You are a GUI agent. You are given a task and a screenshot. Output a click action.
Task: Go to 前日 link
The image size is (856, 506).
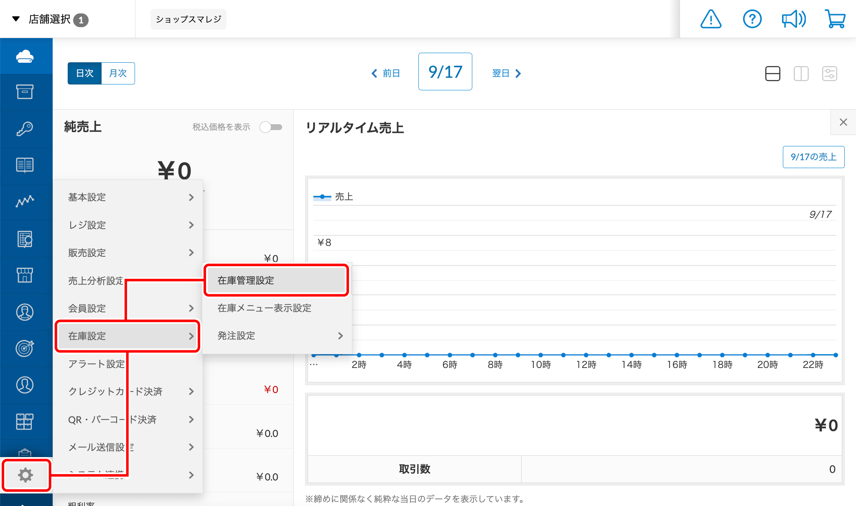tap(386, 74)
